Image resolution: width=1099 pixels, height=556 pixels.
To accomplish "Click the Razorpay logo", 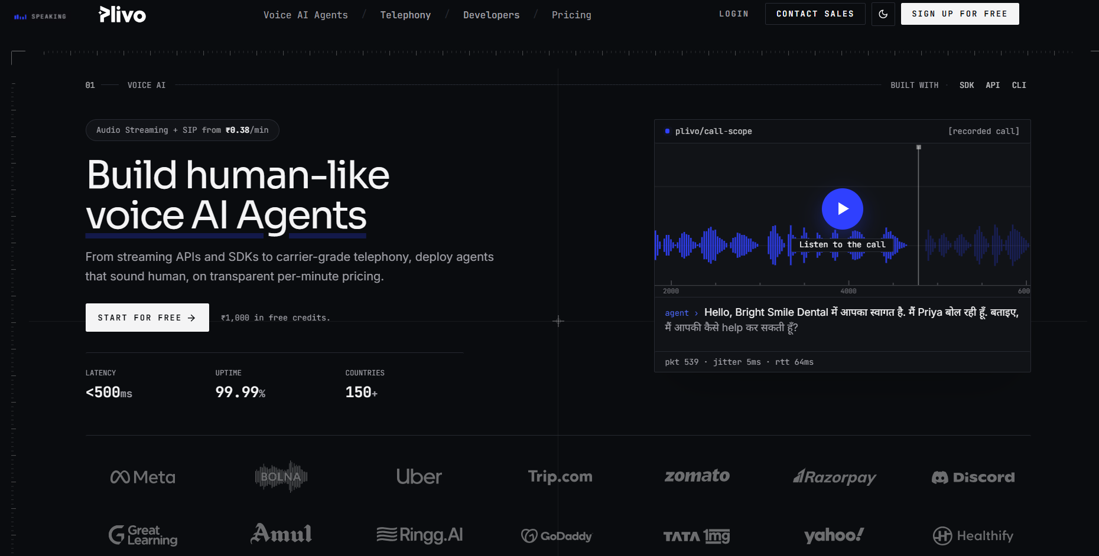I will 834,477.
